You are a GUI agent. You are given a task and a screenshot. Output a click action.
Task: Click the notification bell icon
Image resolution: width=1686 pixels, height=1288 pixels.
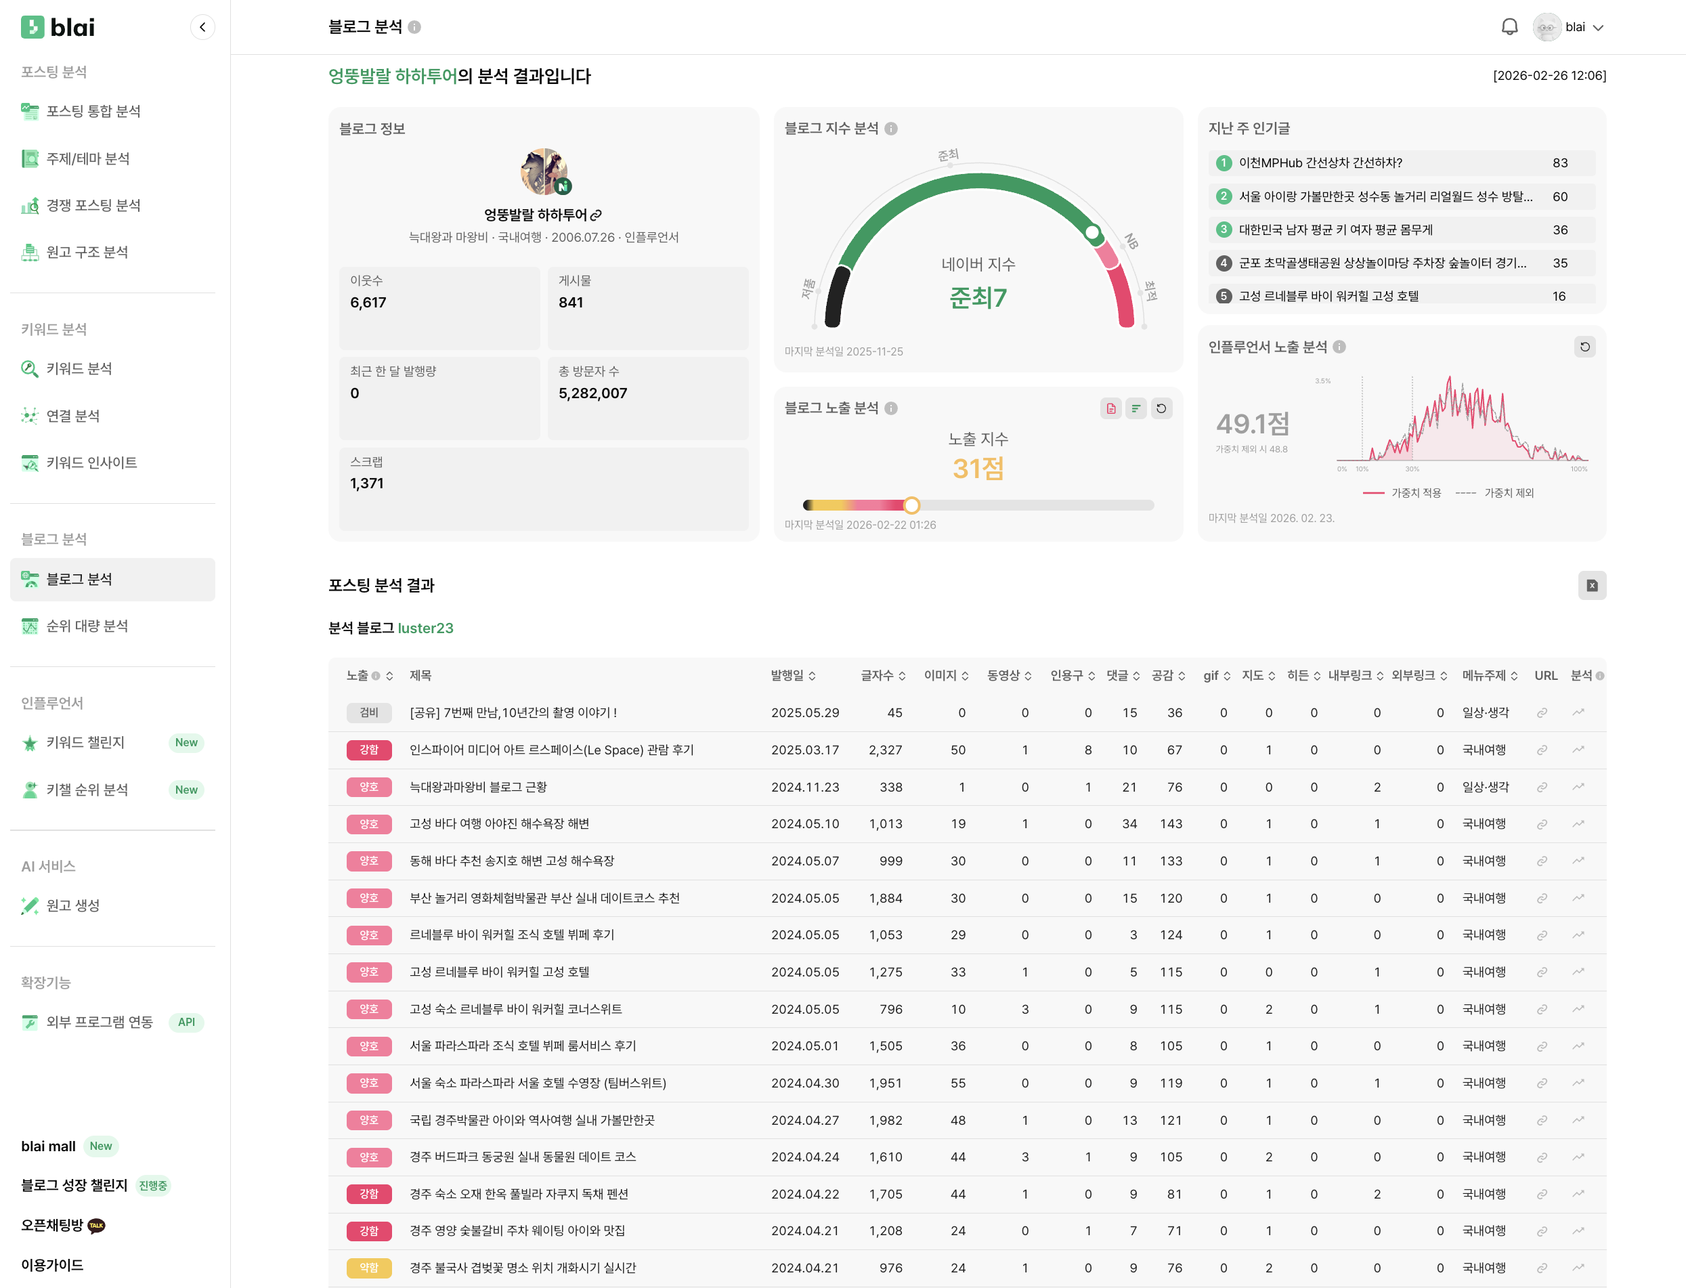1509,26
